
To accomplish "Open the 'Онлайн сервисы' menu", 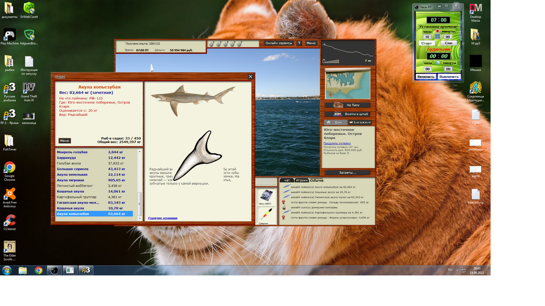I will [x=278, y=43].
